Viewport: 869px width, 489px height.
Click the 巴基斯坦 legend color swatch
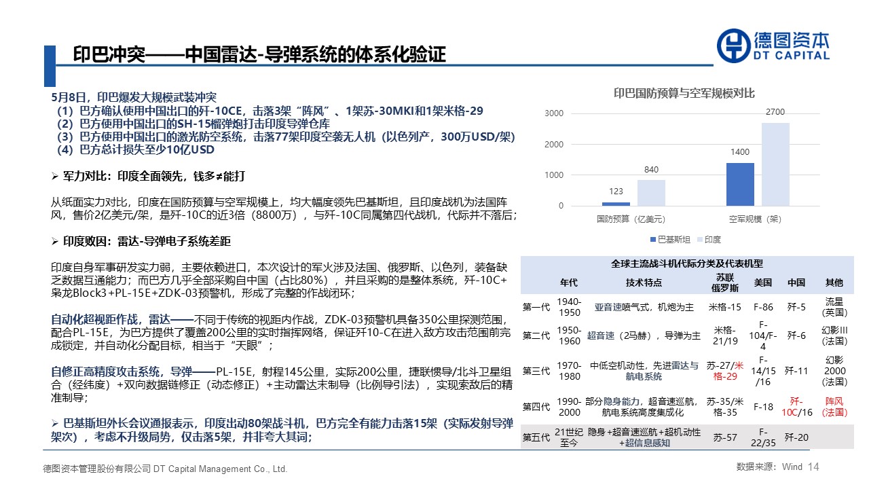(653, 240)
